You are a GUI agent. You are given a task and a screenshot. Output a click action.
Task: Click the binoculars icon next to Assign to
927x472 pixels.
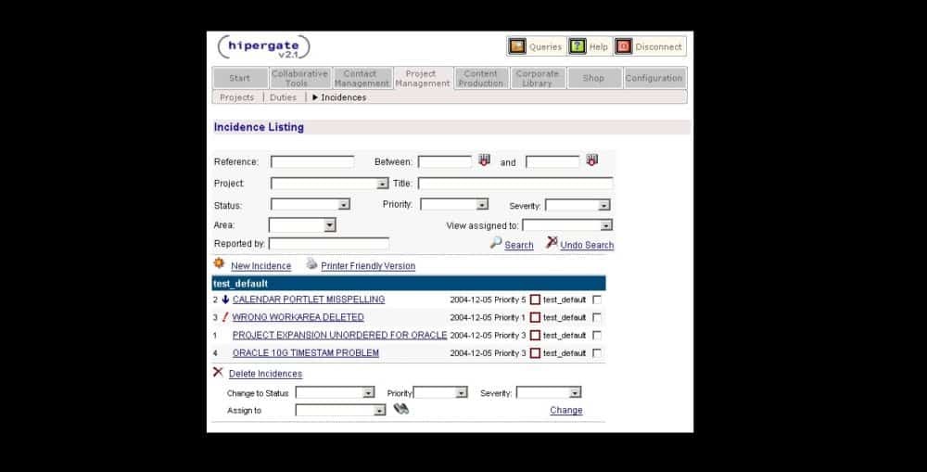[400, 409]
